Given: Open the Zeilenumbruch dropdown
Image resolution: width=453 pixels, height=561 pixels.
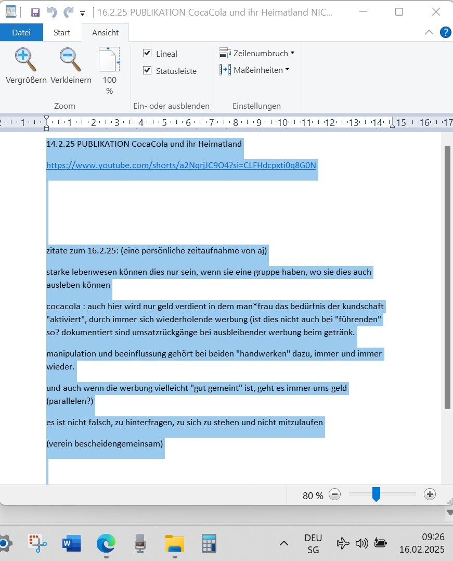Looking at the screenshot, I should tap(257, 53).
